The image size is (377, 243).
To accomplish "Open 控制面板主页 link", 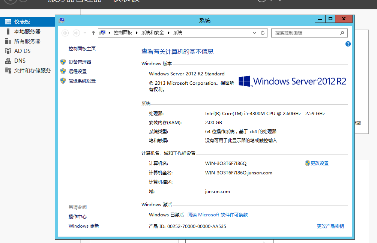I will pos(82,48).
